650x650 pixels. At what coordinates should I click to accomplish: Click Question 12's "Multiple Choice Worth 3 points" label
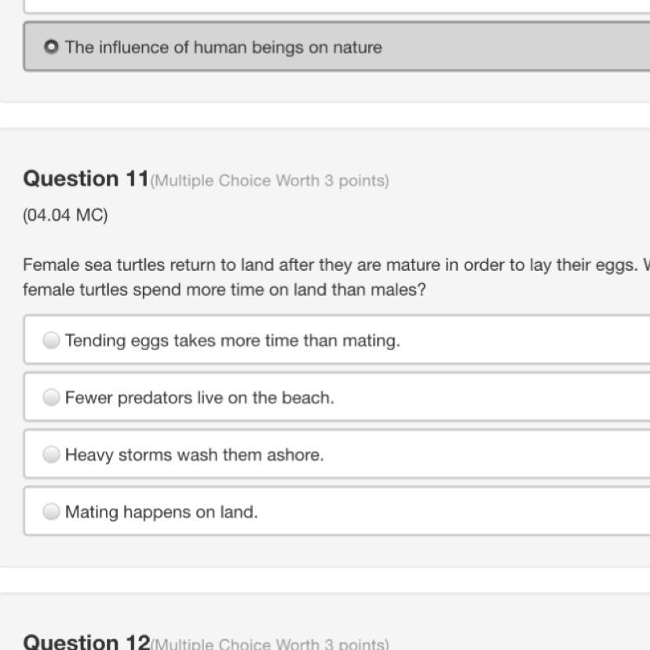point(269,644)
